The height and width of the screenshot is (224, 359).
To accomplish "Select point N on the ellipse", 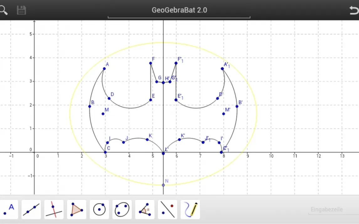I will click(163, 185).
